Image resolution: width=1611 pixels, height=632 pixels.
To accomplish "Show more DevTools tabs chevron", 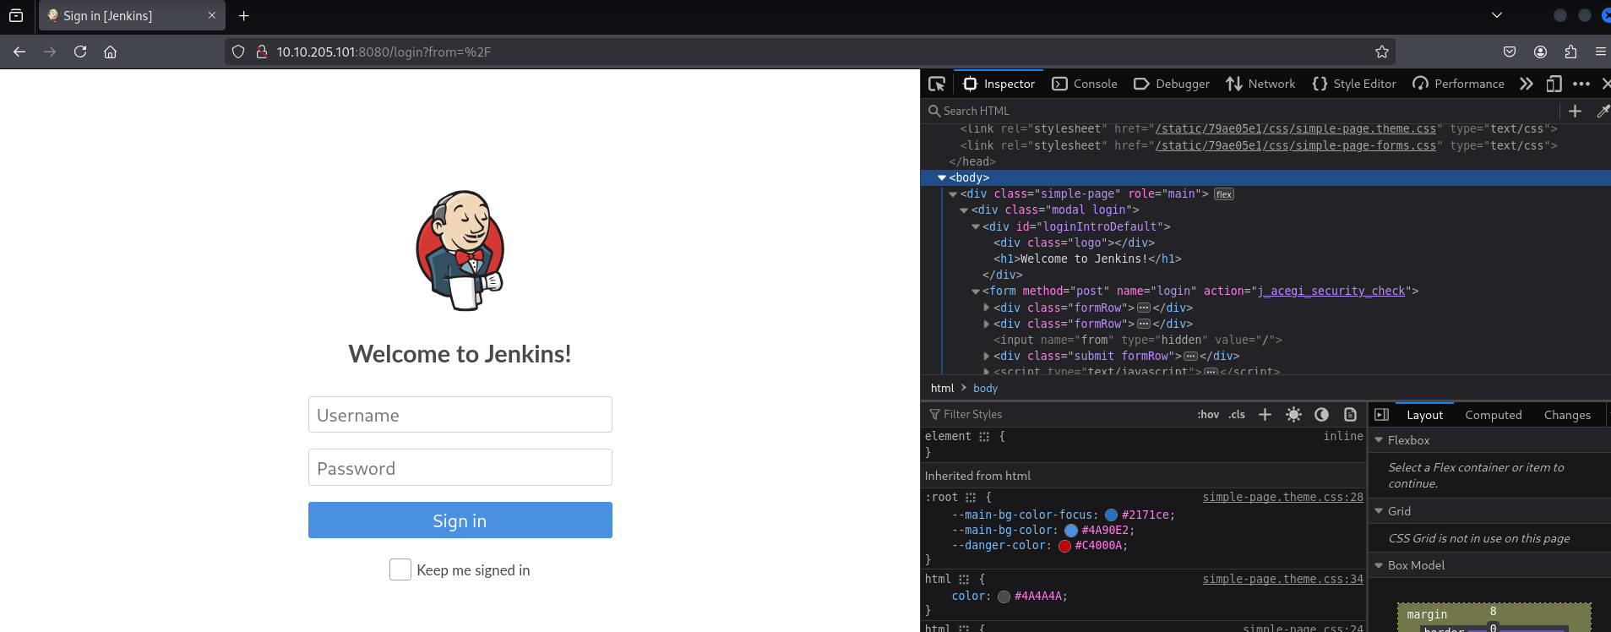I will point(1526,84).
